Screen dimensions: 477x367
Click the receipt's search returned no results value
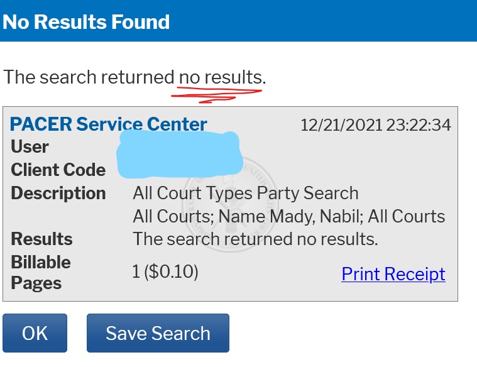tap(255, 239)
